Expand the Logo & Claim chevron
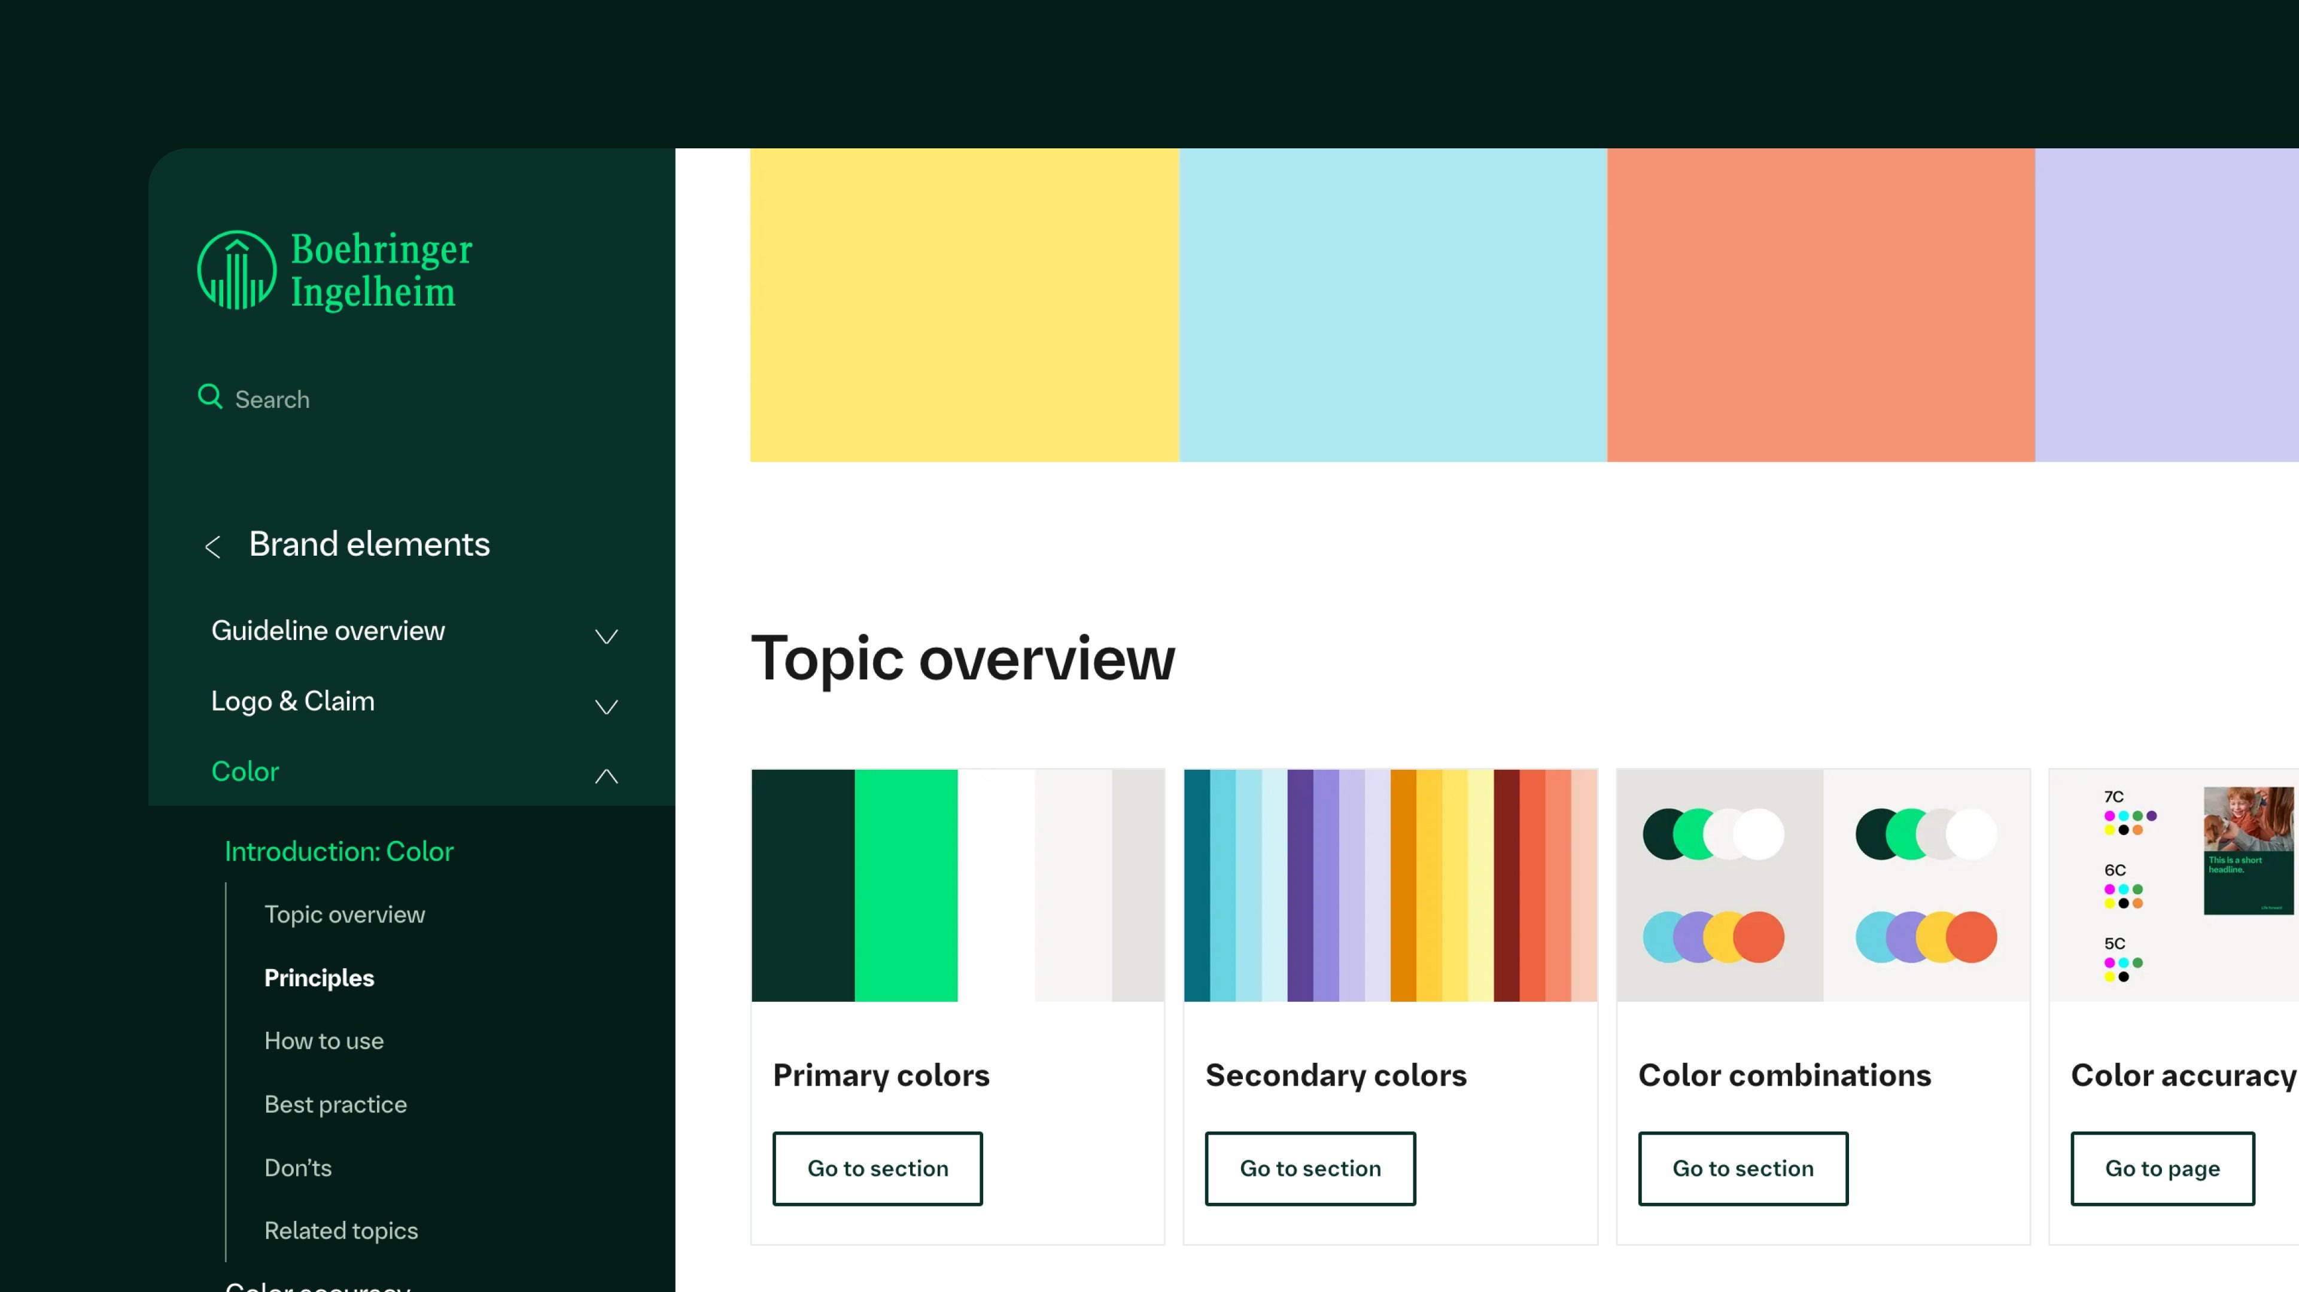The height and width of the screenshot is (1292, 2299). coord(606,706)
